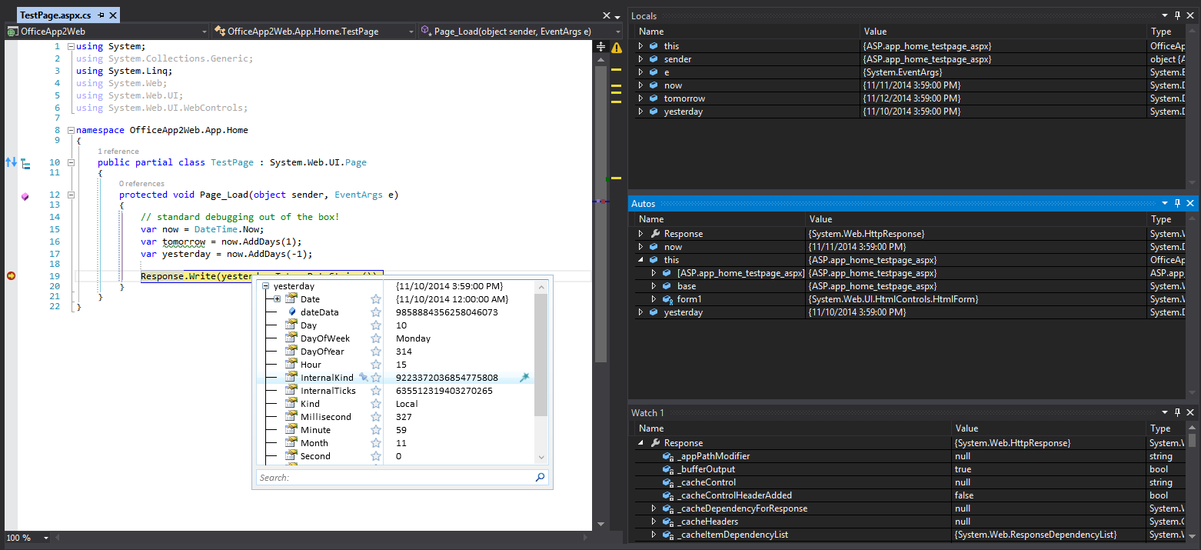This screenshot has width=1201, height=550.
Task: Click the Page_Load method icon in the navigation bar
Action: (x=425, y=31)
